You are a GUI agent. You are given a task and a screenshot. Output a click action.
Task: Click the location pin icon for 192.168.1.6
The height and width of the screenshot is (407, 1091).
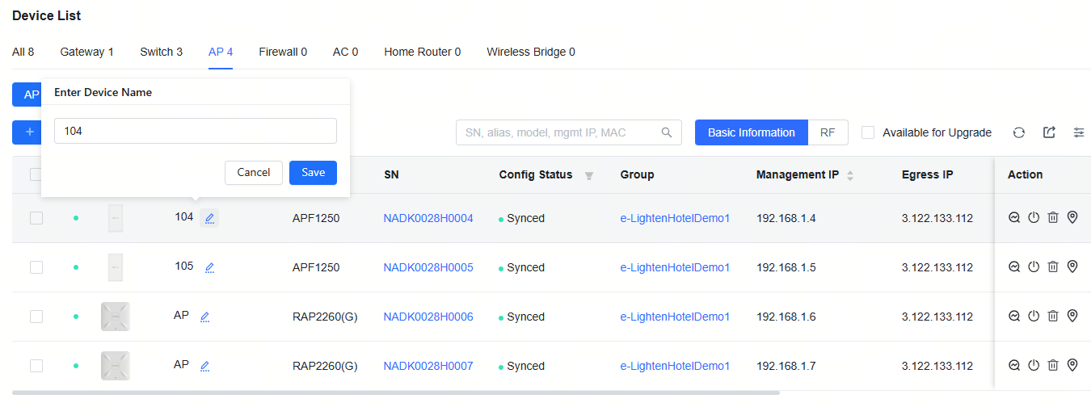coord(1072,316)
